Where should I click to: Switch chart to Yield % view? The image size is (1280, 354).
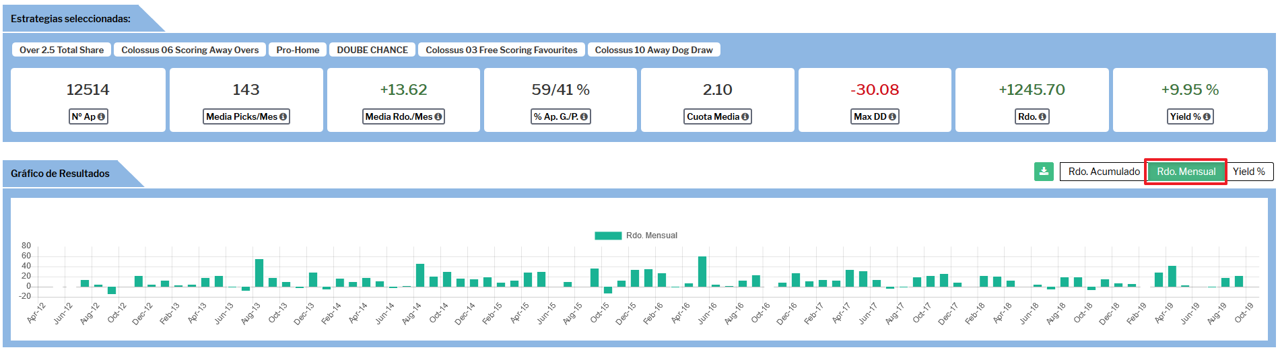pyautogui.click(x=1249, y=172)
